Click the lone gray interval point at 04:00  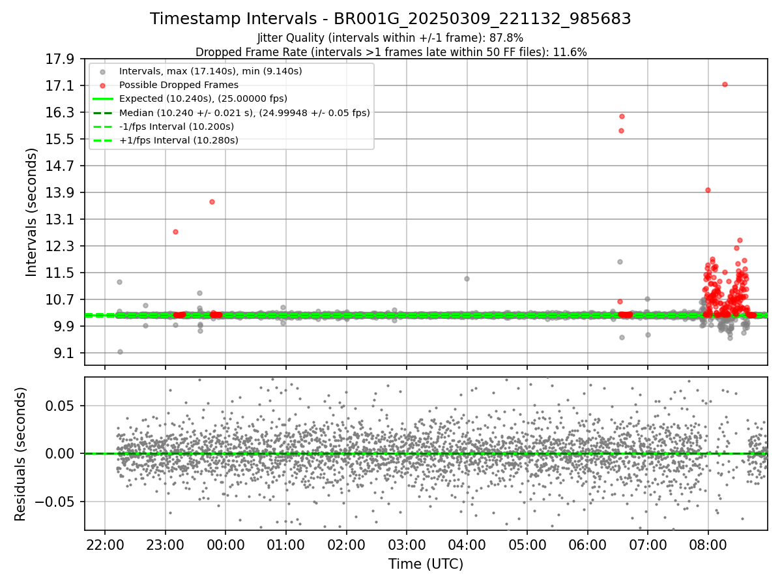point(467,278)
